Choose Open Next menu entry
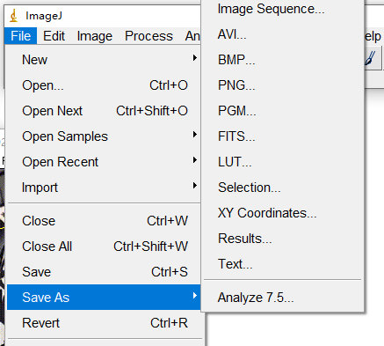Image resolution: width=384 pixels, height=346 pixels. tap(104, 111)
